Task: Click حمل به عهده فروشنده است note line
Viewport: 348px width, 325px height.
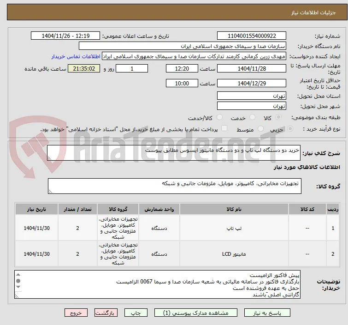Action: coord(266,289)
